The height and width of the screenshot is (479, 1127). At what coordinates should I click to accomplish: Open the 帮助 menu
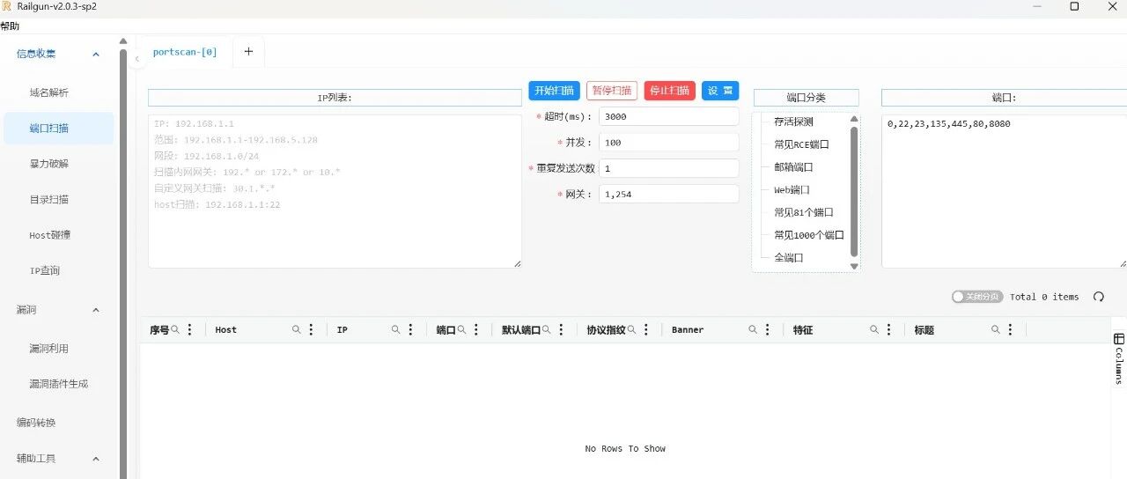(10, 26)
